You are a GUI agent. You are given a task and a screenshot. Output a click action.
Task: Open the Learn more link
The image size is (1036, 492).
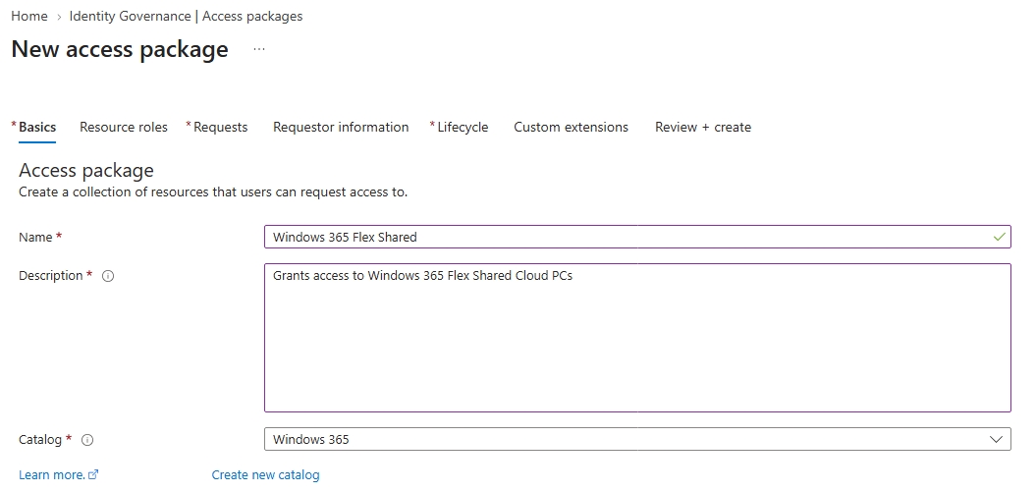[x=58, y=475]
